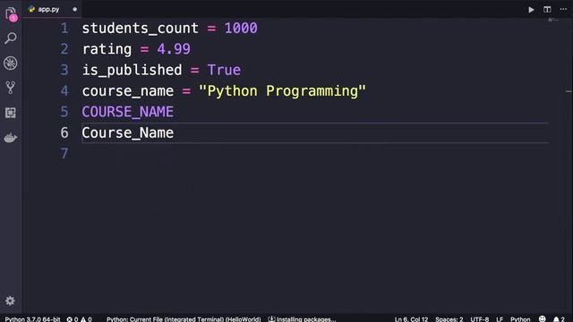Open the notifications bell
Image resolution: width=573 pixels, height=322 pixels.
point(559,319)
